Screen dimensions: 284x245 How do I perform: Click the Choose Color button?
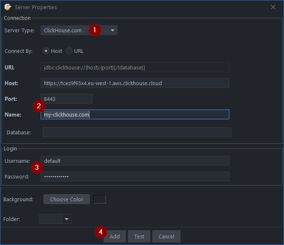67,199
